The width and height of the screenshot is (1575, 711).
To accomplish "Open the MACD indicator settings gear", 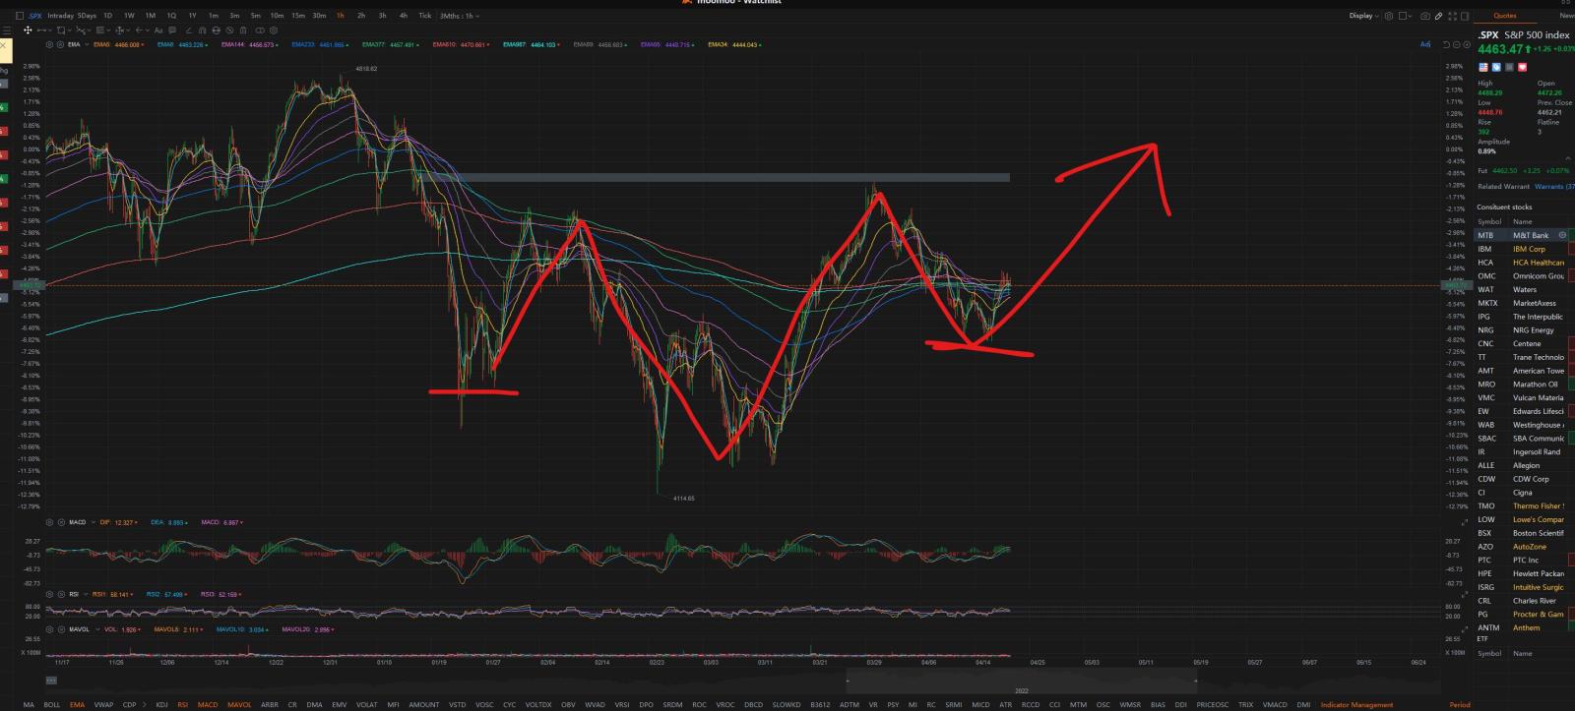I will click(49, 522).
